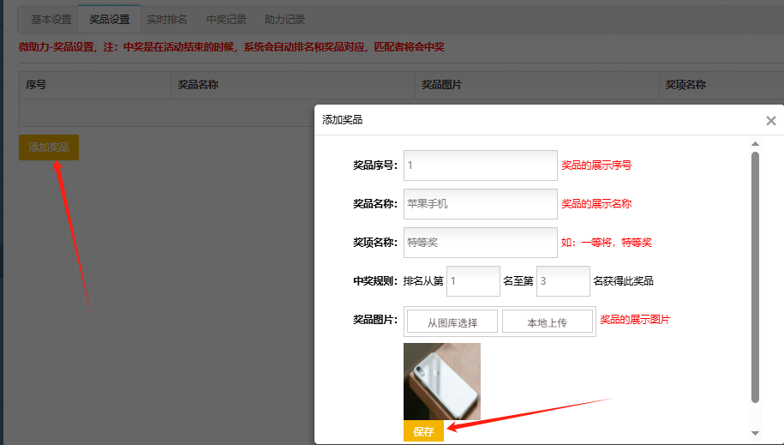Click the 本地上传 button
784x445 pixels.
pyautogui.click(x=547, y=322)
